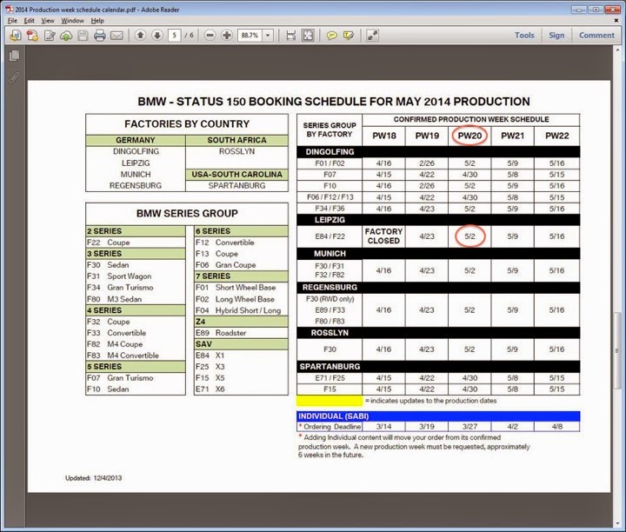This screenshot has width=626, height=532.
Task: Click the INDIVIDUAL (SABI) blue header
Action: [x=438, y=416]
